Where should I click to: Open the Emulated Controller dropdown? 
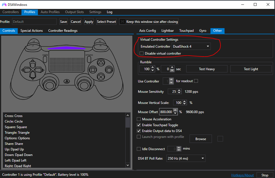[x=191, y=46]
